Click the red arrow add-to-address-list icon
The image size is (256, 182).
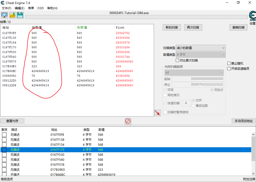(x=157, y=113)
